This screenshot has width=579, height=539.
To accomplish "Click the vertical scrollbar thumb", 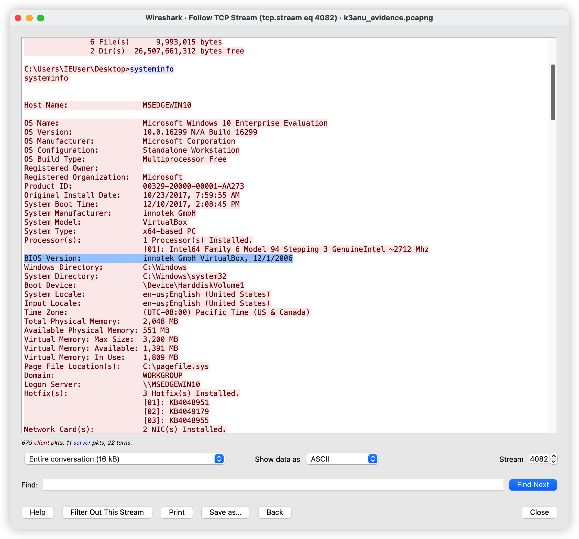I will point(553,92).
